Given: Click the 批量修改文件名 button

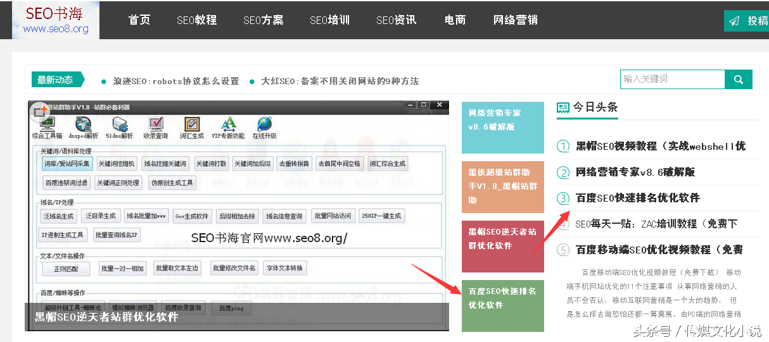Looking at the screenshot, I should pos(234,269).
